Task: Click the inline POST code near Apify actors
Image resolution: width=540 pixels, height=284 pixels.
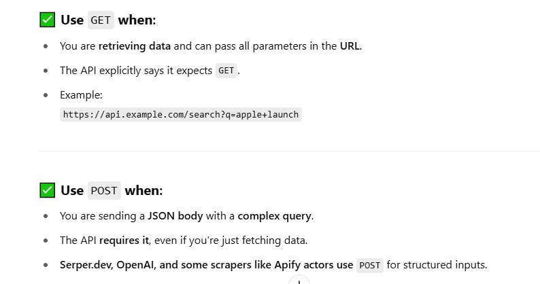Action: [369, 265]
